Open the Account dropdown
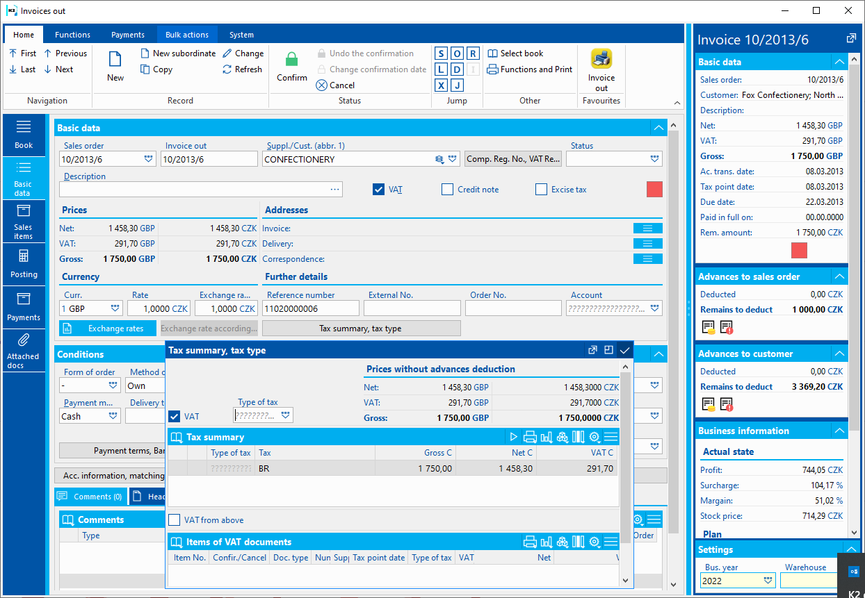The image size is (865, 598). click(654, 308)
